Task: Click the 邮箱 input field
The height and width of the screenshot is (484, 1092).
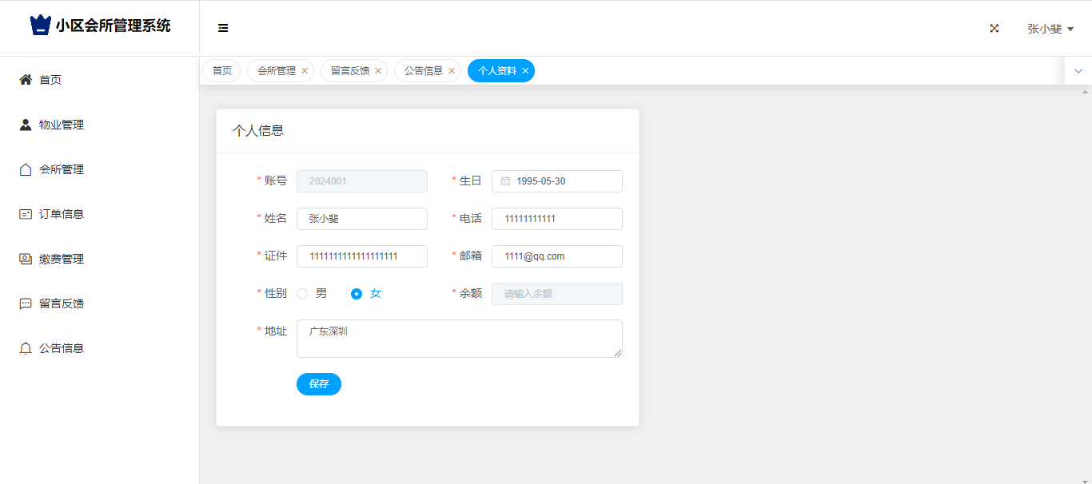Action: pyautogui.click(x=557, y=256)
